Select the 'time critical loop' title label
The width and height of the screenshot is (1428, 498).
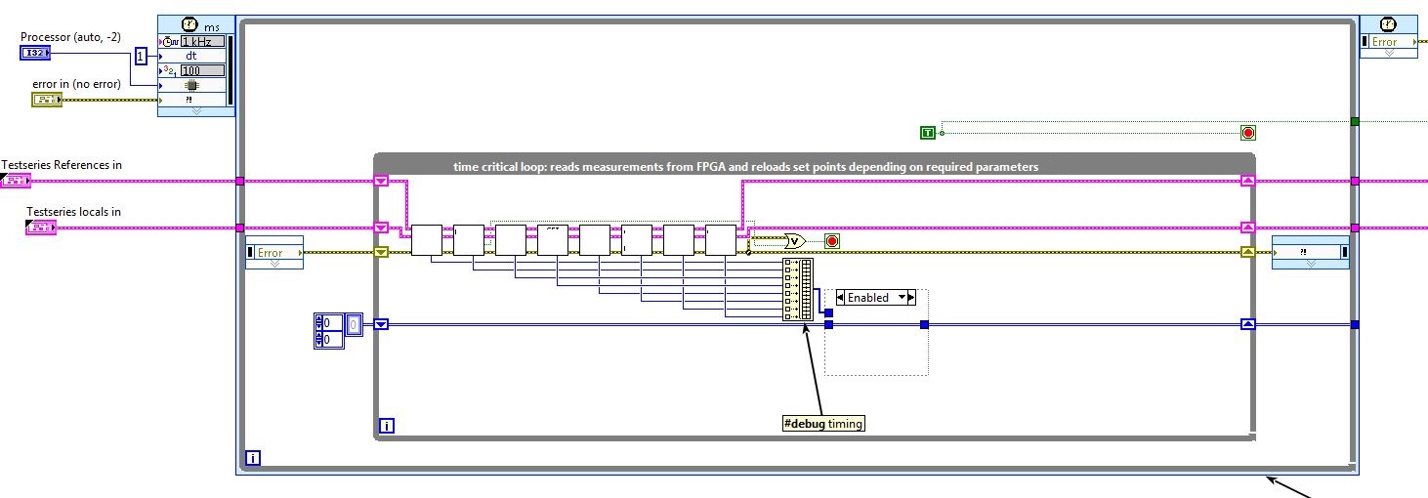[746, 167]
